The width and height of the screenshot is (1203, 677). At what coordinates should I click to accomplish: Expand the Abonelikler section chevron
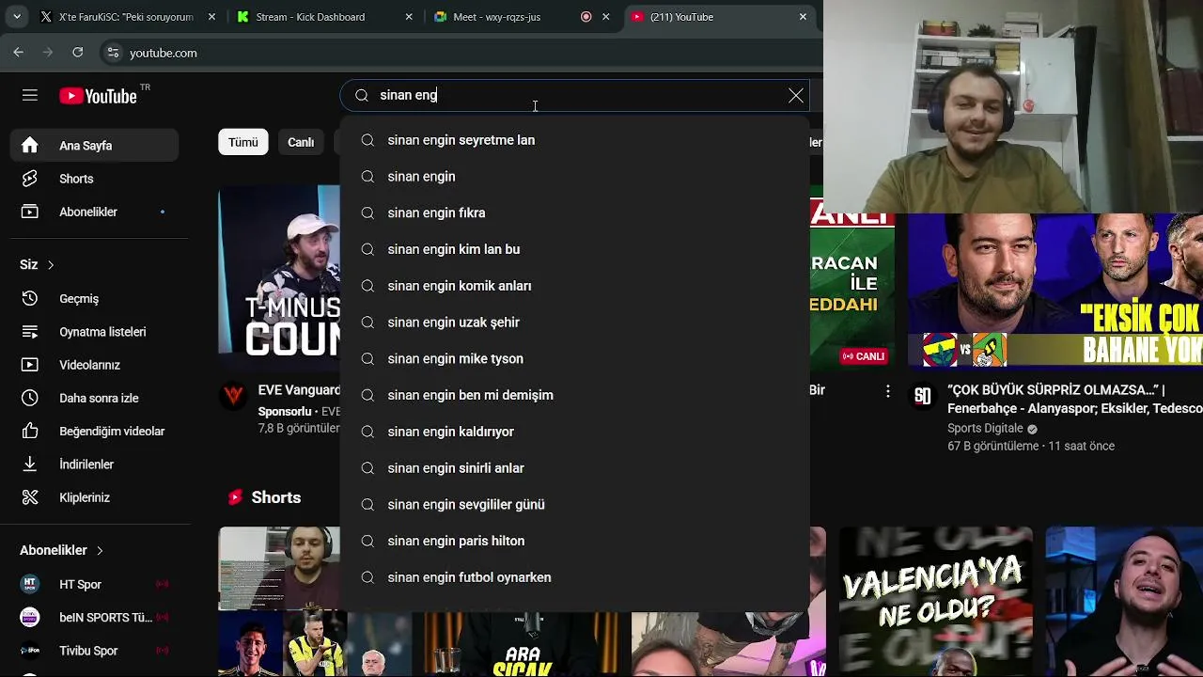pos(100,550)
